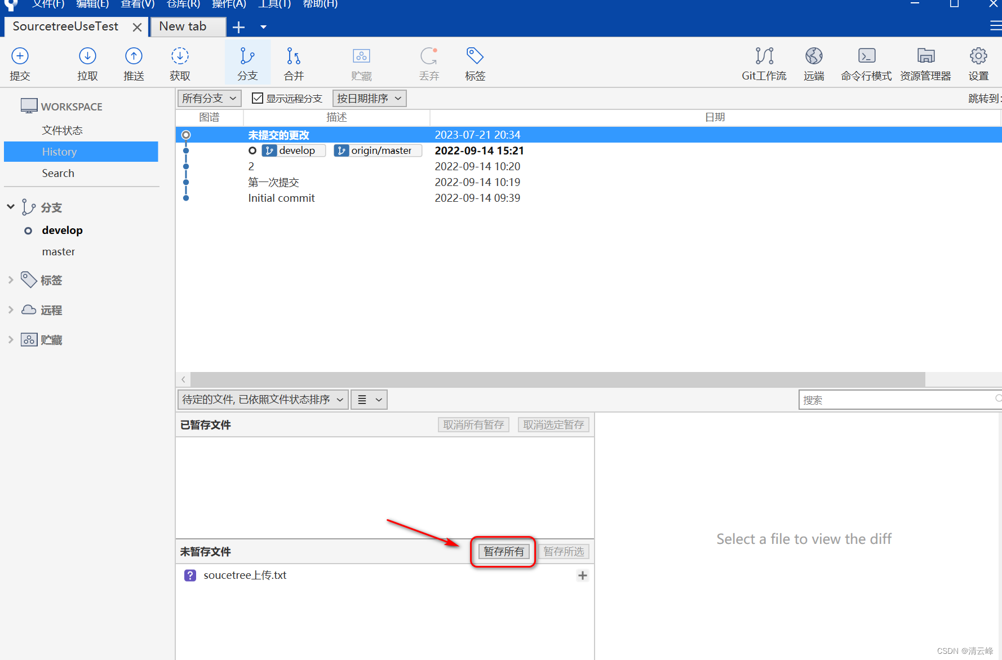Image resolution: width=1002 pixels, height=660 pixels.
Task: Expand the 标签 section in sidebar
Action: (11, 280)
